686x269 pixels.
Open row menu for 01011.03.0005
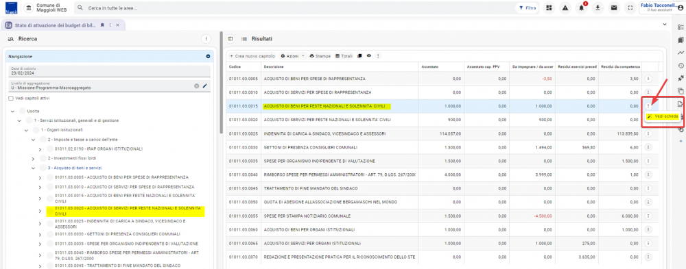click(648, 79)
